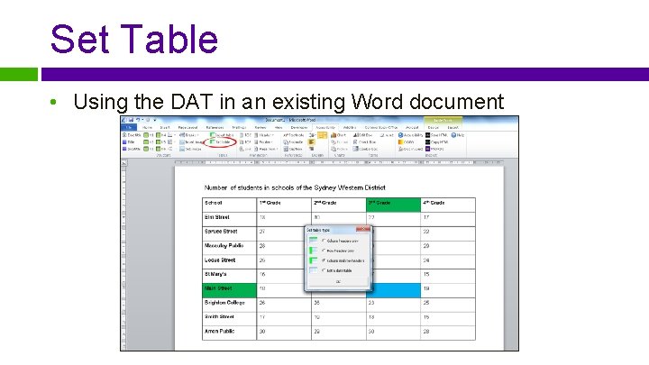Click the Spruce Street table cell

(229, 233)
